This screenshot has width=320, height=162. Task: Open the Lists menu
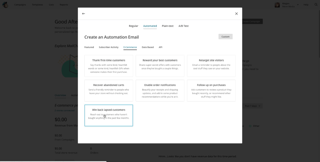(51, 4)
